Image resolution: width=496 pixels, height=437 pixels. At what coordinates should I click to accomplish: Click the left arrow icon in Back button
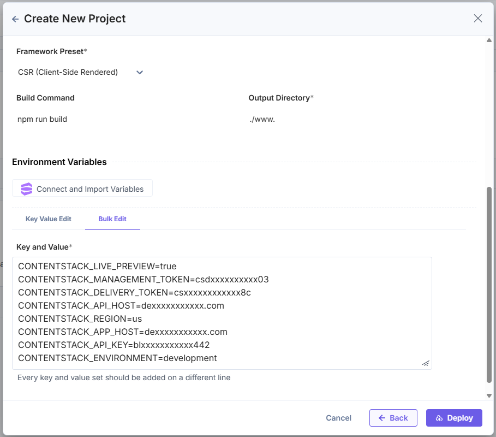[382, 418]
